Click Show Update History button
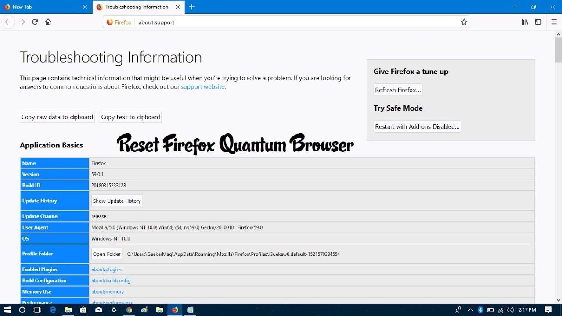Screen dimensions: 562x316 tap(117, 201)
